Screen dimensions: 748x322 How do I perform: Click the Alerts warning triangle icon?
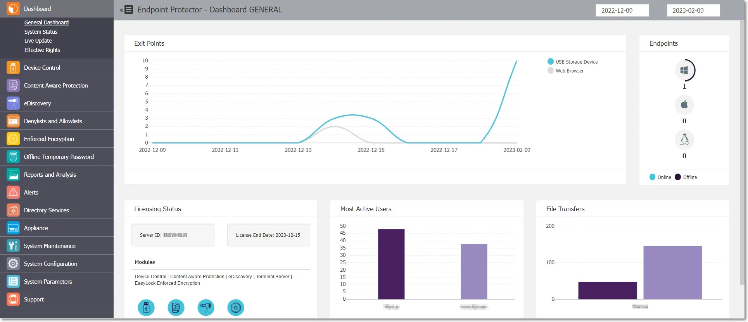(x=13, y=192)
